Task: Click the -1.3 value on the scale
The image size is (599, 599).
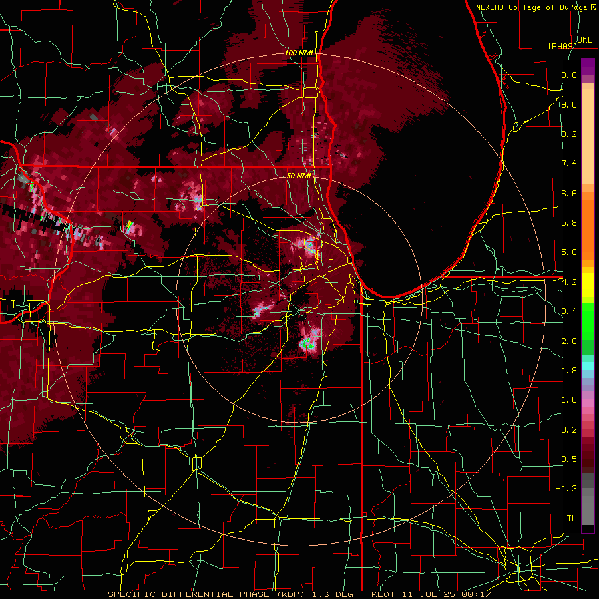Action: (x=566, y=489)
